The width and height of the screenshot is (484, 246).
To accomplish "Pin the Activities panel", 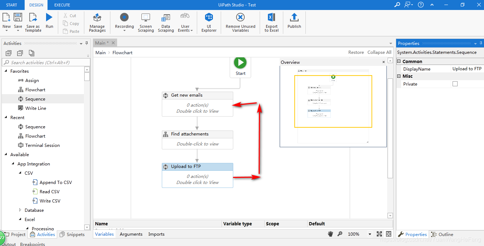I will coord(86,43).
